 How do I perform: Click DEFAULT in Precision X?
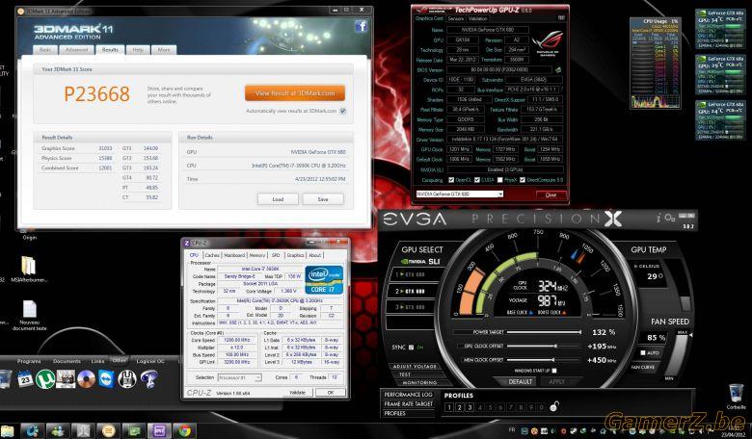click(x=520, y=381)
